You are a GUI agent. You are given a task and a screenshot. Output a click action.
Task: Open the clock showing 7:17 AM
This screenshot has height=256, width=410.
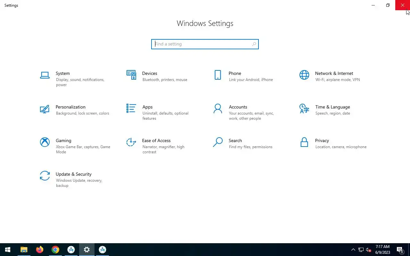click(382, 250)
